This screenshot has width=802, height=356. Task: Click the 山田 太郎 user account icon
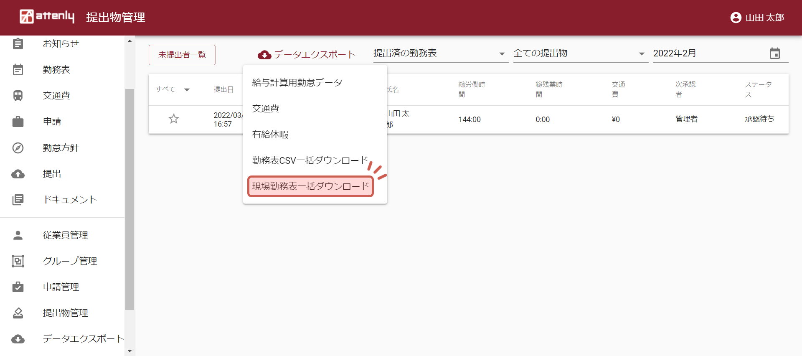736,18
